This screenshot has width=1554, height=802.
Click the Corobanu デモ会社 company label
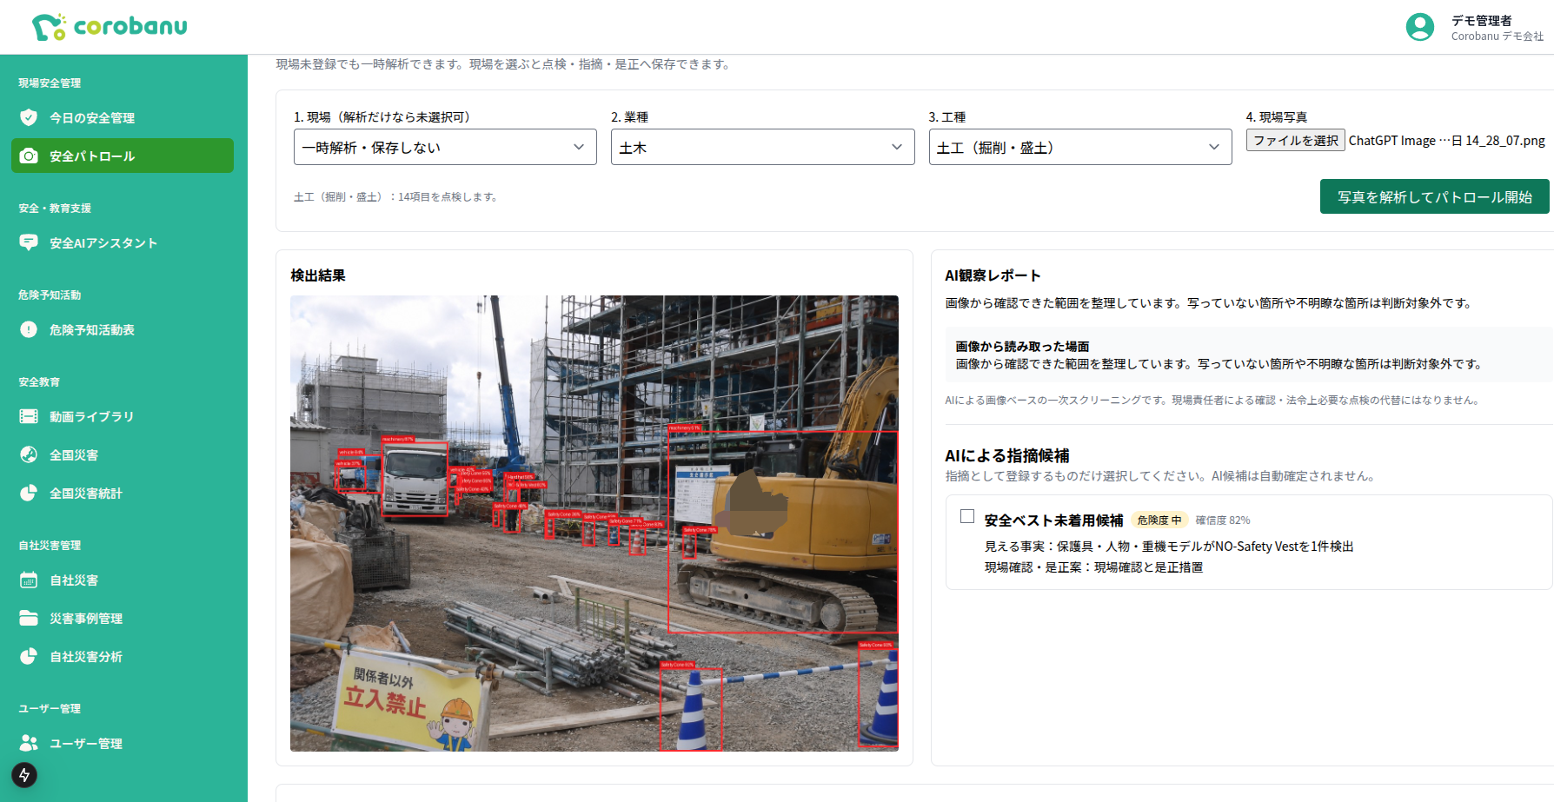pos(1498,36)
